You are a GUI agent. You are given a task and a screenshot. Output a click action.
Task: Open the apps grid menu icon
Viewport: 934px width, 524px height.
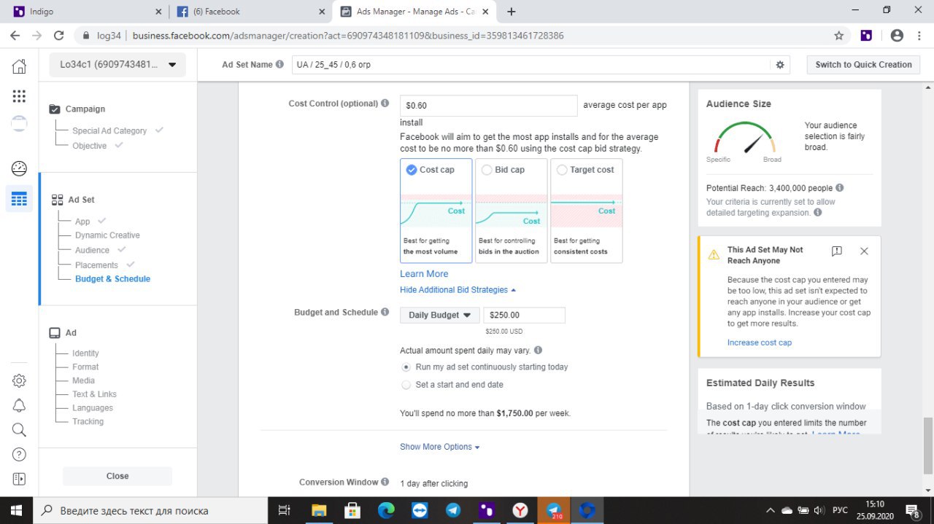(19, 96)
